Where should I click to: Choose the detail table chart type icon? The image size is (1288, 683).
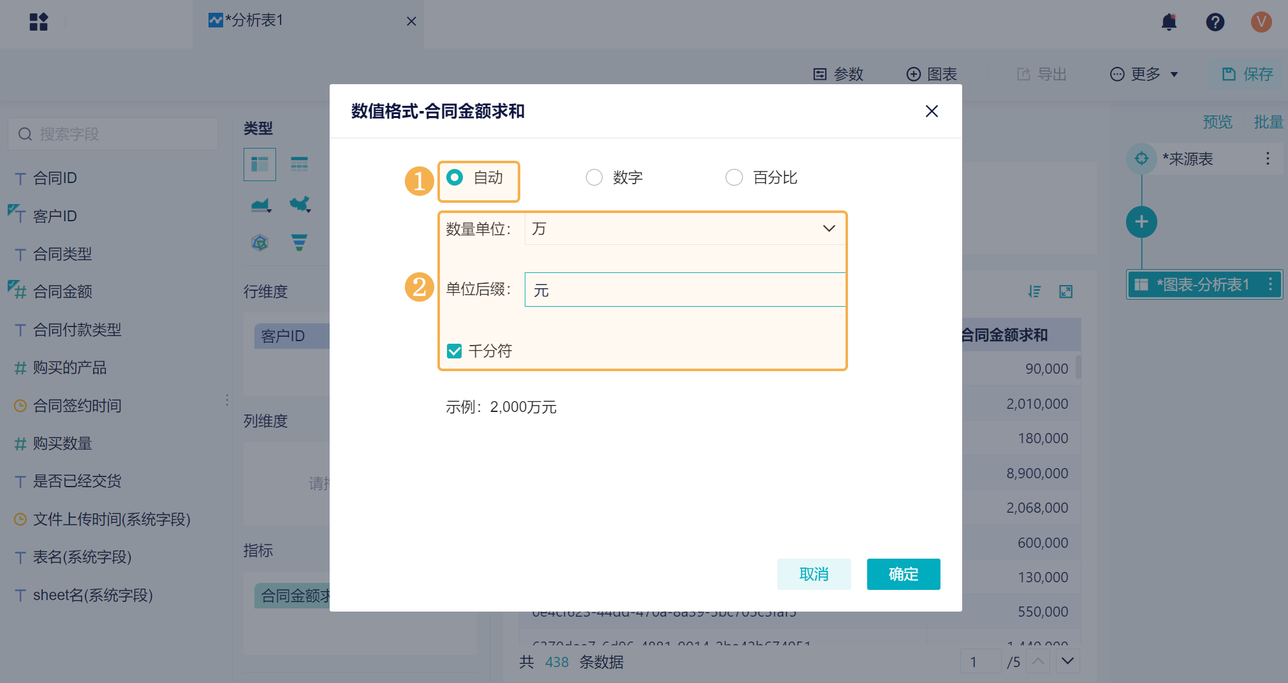point(299,165)
